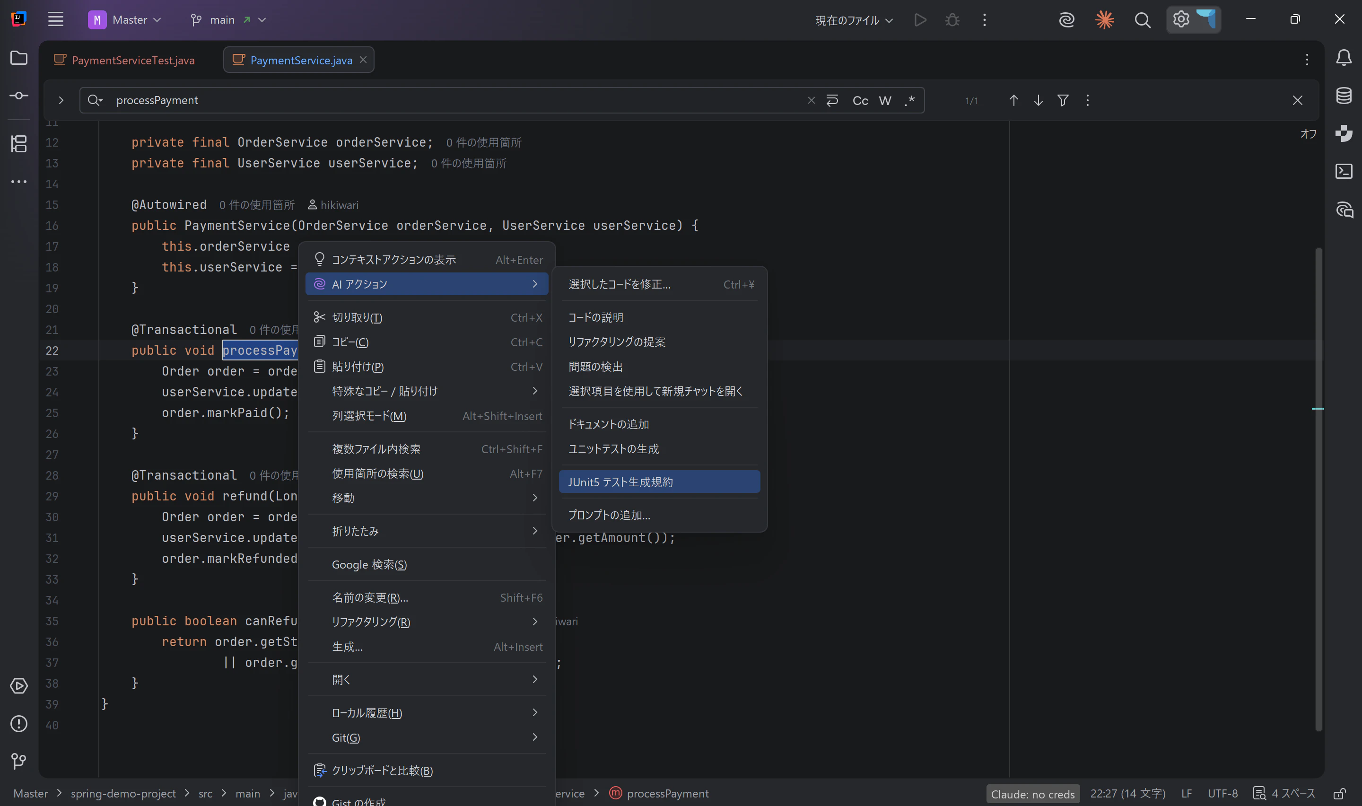Screen dimensions: 1362x806
Task: Choose コードの説明 from AI actions
Action: pyautogui.click(x=659, y=317)
